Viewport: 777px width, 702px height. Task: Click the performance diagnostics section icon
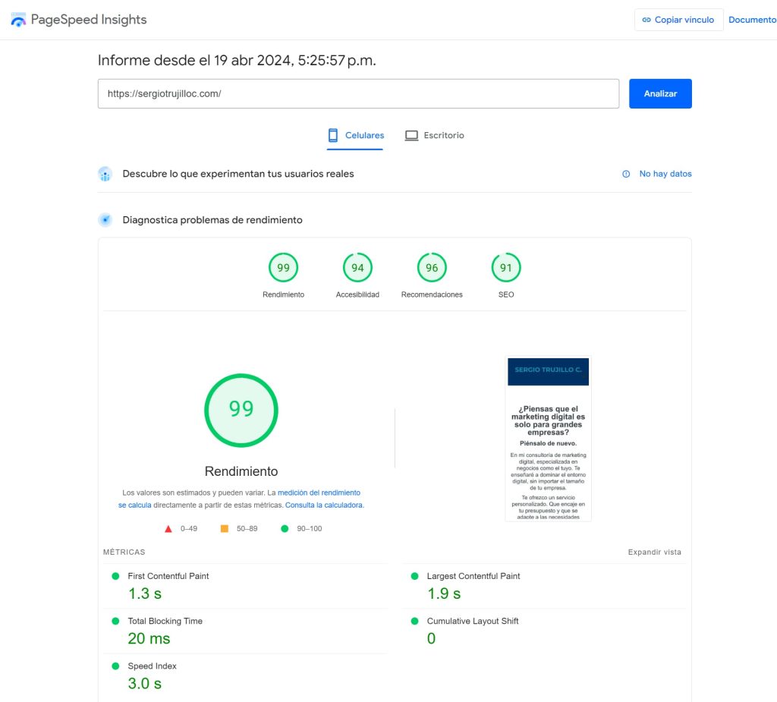105,220
